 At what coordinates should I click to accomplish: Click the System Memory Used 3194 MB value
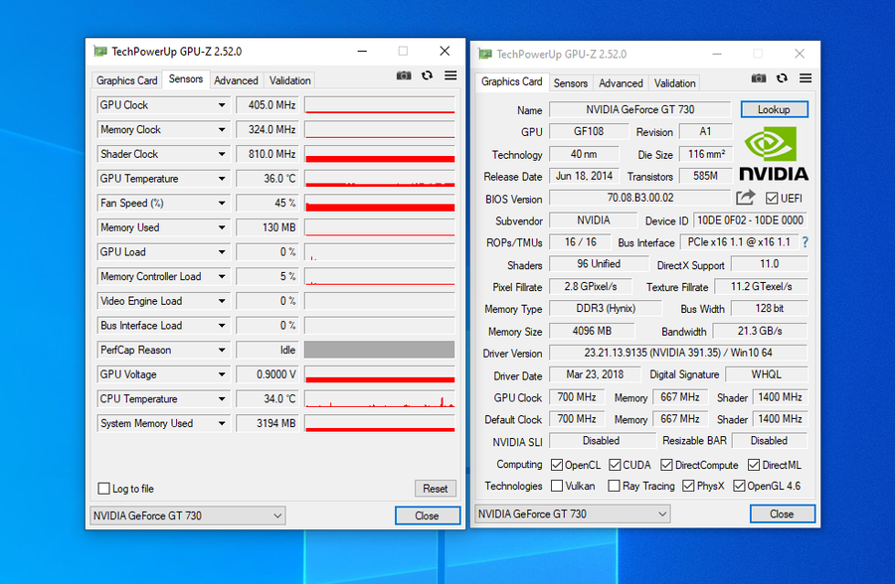(268, 423)
